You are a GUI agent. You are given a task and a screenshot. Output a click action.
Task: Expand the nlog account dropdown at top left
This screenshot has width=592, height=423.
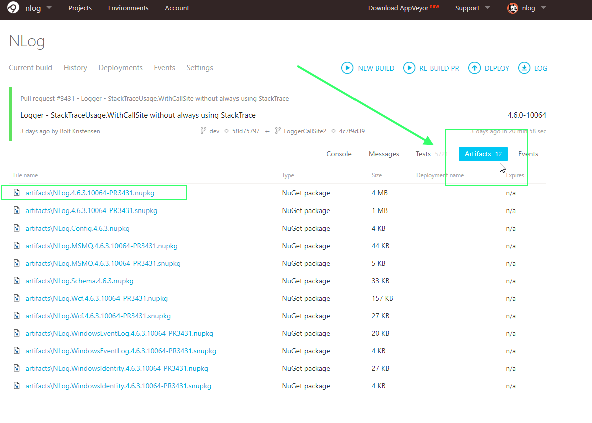[49, 8]
